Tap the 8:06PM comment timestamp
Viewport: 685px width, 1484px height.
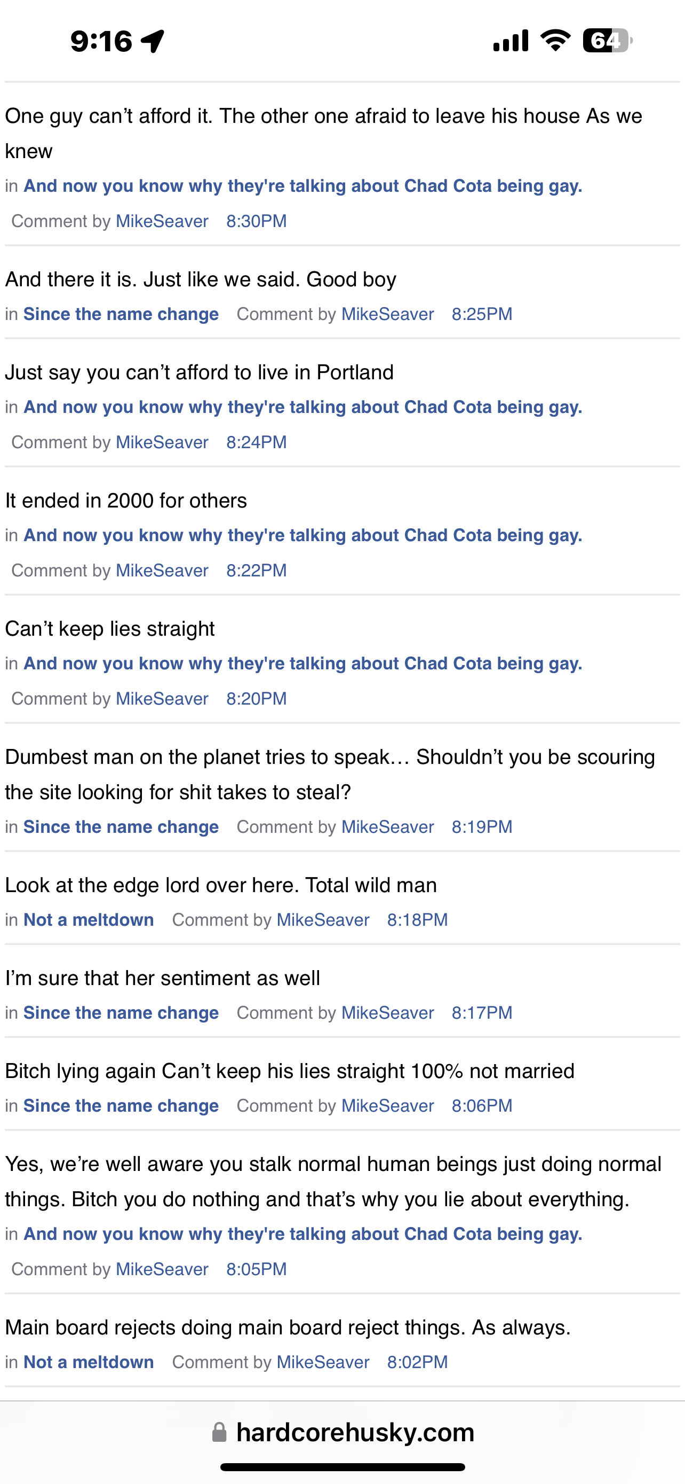click(482, 1105)
